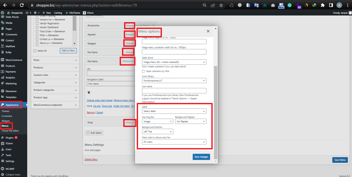Viewport: 352px width, 177px height.
Task: Open Chrome three-dot menu
Action: tap(348, 5)
